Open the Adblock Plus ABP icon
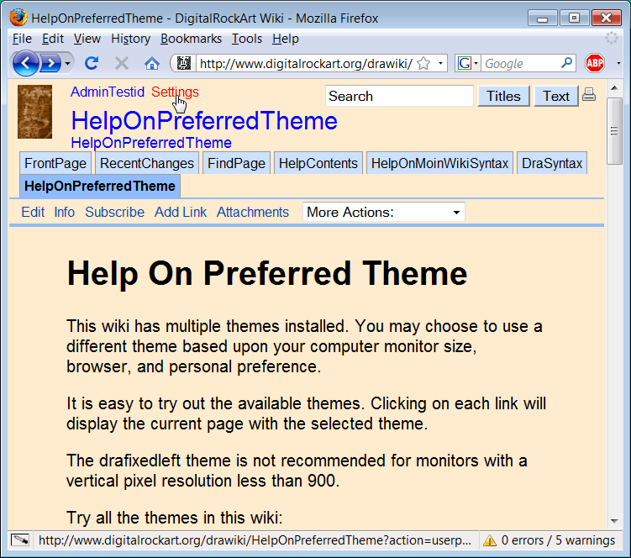631x558 pixels. point(595,63)
